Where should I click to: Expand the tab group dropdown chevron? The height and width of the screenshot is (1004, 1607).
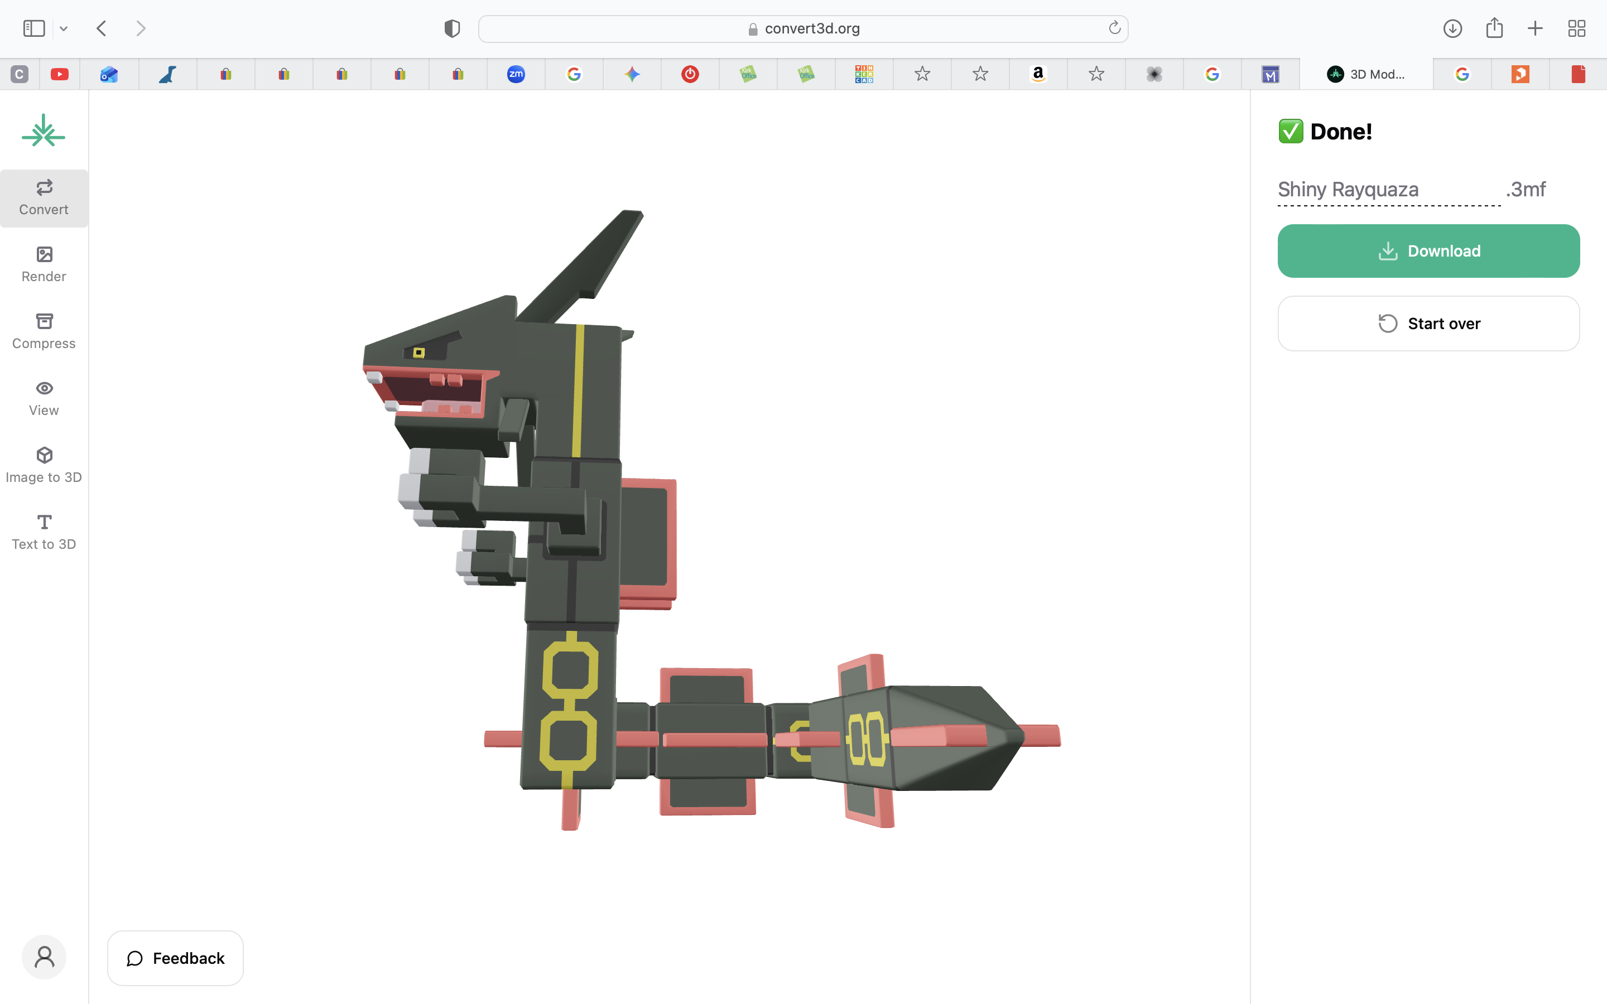point(64,28)
